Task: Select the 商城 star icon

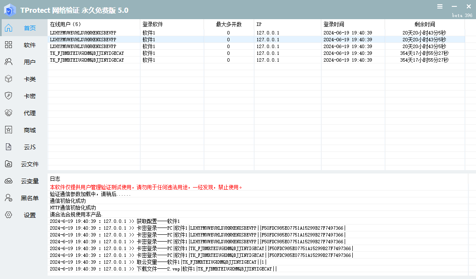Action: tap(8, 130)
